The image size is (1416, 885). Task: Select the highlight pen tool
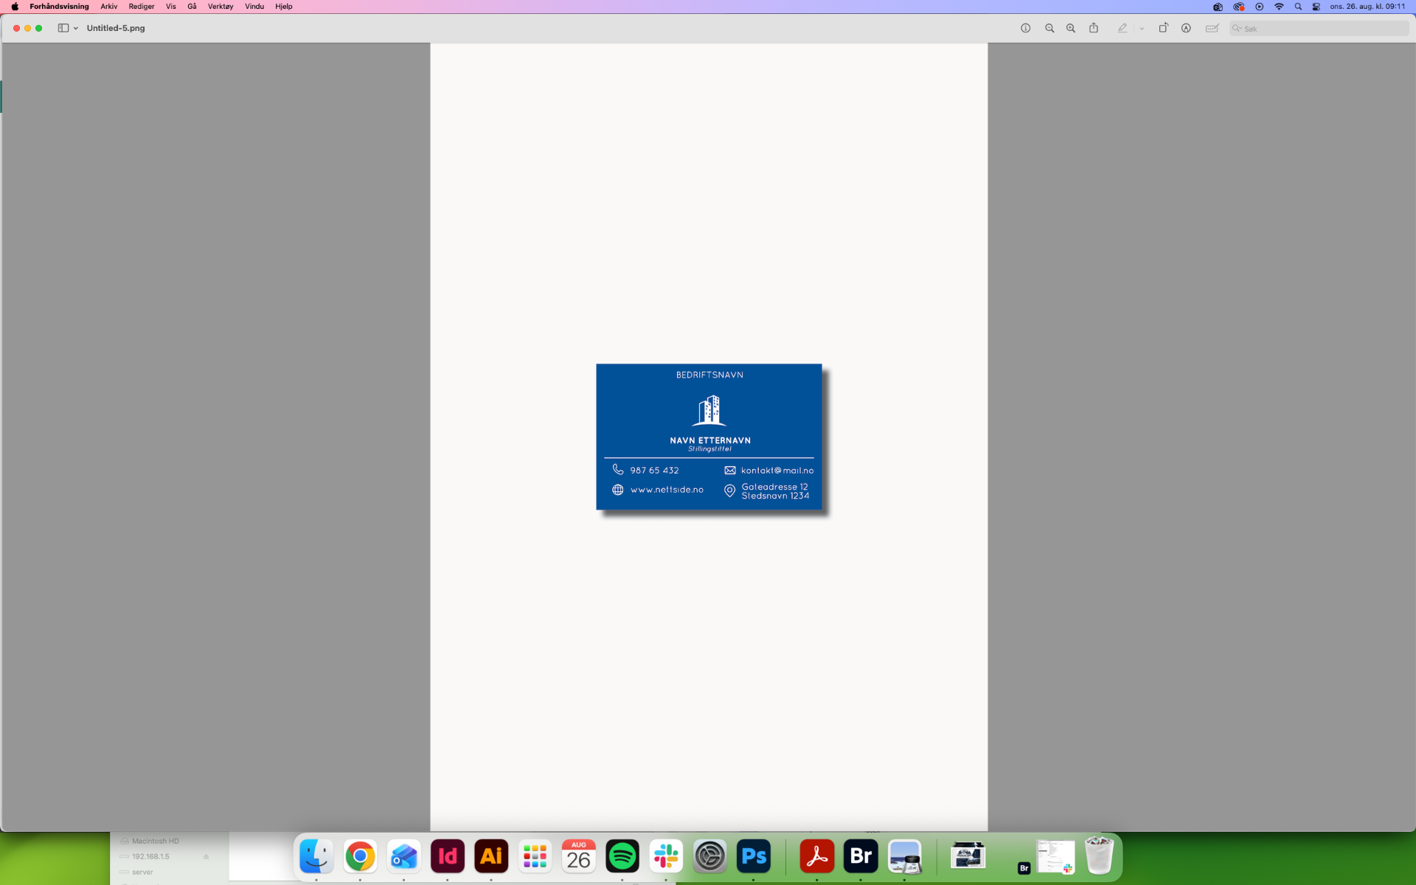tap(1122, 28)
